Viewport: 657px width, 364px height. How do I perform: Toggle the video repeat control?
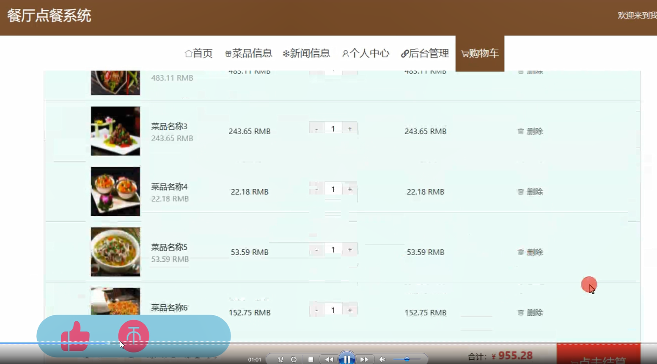point(293,358)
